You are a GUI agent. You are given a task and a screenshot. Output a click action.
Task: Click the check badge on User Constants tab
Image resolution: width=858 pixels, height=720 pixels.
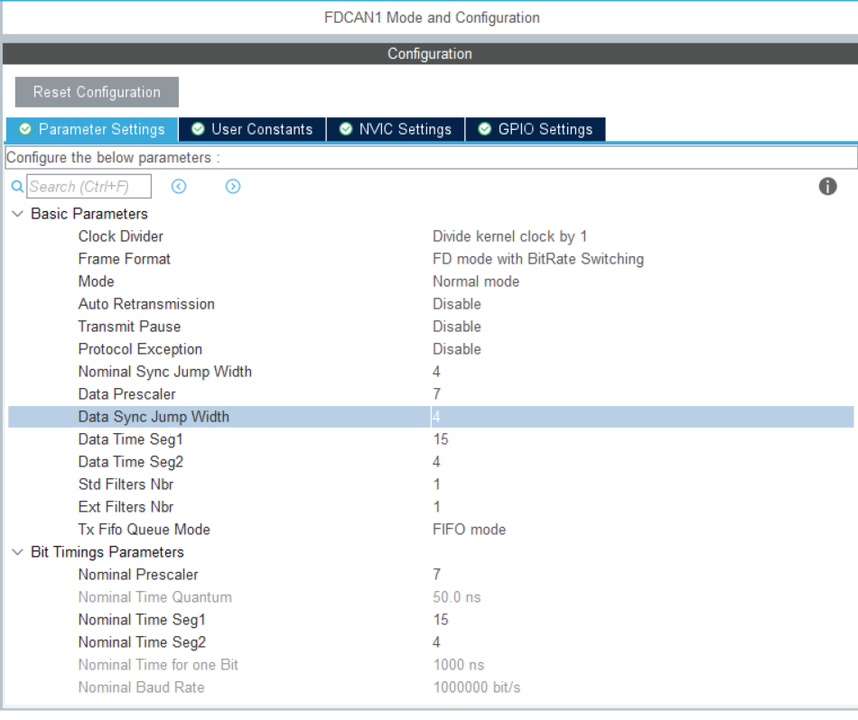point(197,129)
